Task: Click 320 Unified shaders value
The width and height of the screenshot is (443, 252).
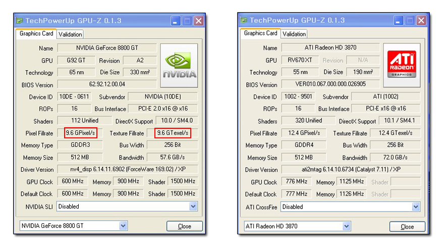Action: 308,121
